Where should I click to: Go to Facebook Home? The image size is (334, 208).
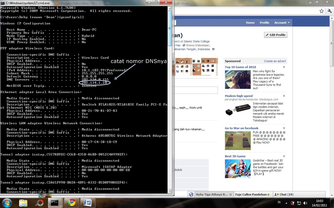click(x=250, y=23)
